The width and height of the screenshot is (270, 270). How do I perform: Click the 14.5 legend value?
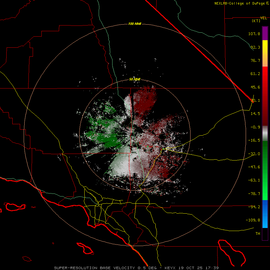pyautogui.click(x=255, y=114)
